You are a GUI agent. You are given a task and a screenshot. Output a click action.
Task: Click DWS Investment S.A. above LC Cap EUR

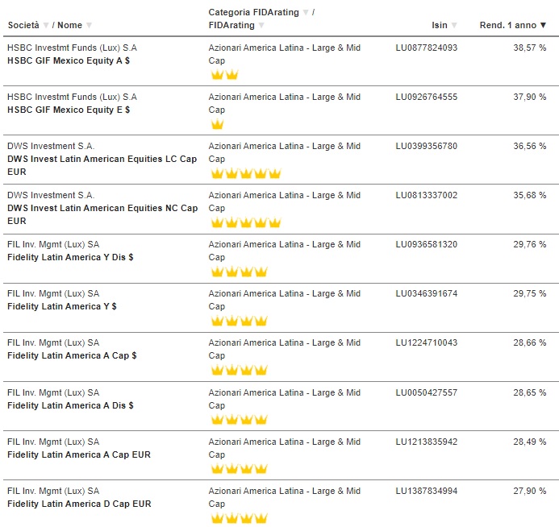click(x=51, y=146)
